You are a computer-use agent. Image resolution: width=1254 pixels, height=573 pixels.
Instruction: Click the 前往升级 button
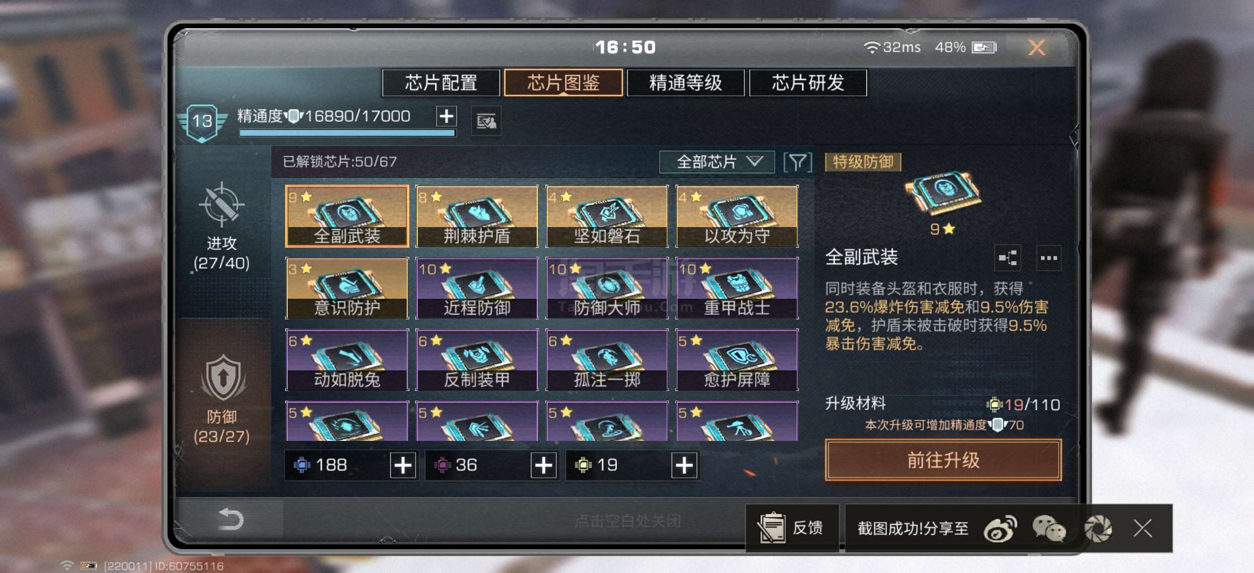(x=943, y=460)
